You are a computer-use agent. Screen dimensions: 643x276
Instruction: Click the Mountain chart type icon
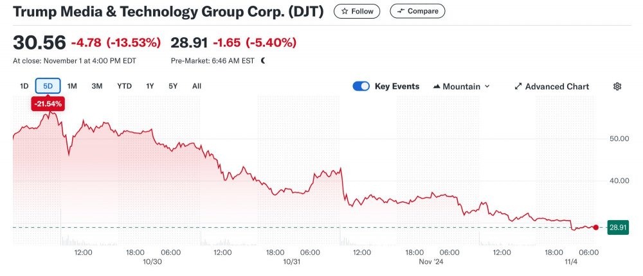[437, 87]
